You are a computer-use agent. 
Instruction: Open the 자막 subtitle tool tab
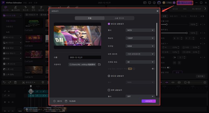tap(33, 9)
